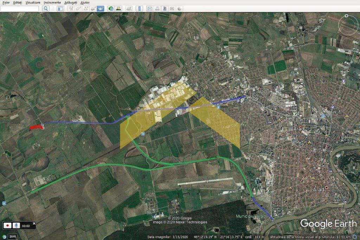Add a new placemark
This screenshot has height=240, width=360.
point(71,8)
